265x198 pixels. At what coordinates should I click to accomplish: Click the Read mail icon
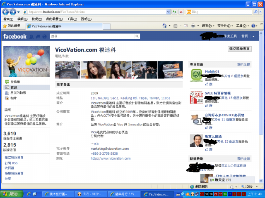point(186,26)
